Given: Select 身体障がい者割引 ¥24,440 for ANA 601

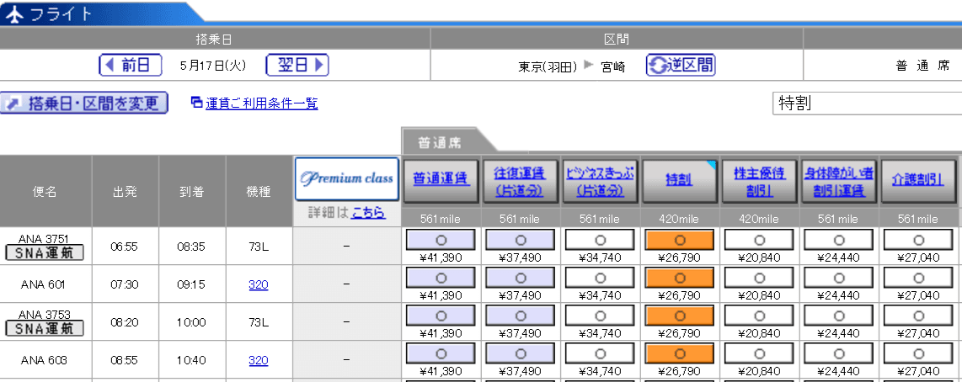Looking at the screenshot, I should pos(839,279).
